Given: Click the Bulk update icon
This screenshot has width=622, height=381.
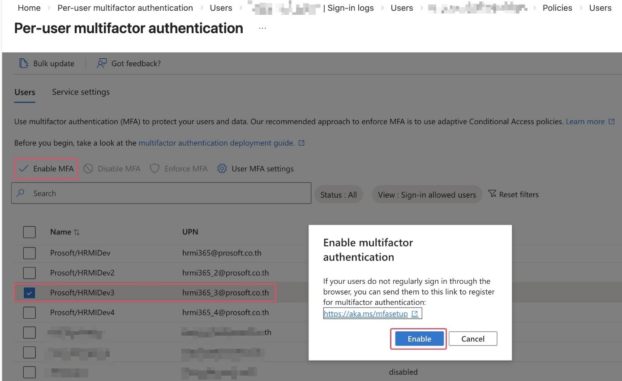Looking at the screenshot, I should [x=24, y=64].
